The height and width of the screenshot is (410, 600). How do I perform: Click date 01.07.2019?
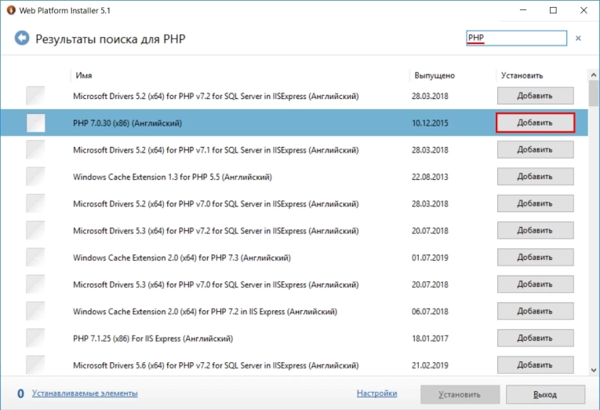430,258
